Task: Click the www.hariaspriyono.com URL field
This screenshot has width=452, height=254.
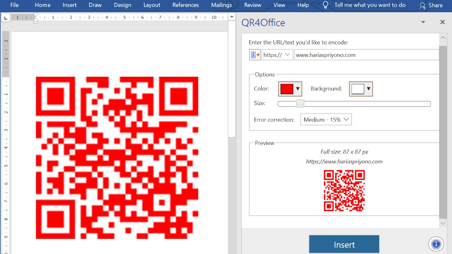Action: click(x=366, y=55)
